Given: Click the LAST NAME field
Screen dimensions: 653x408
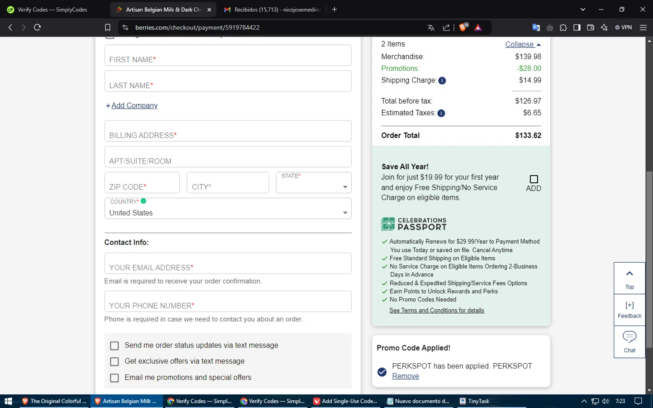Looking at the screenshot, I should (x=228, y=81).
